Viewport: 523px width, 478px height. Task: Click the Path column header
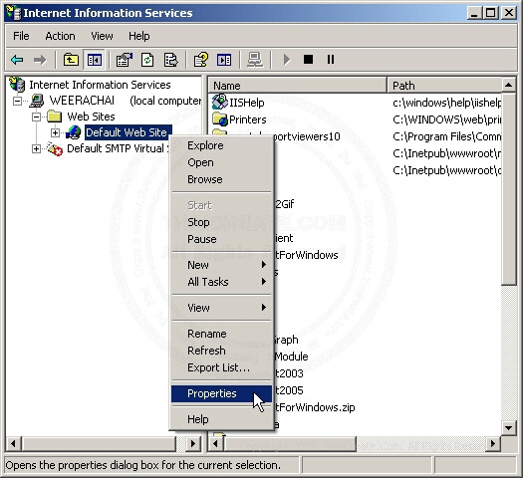coord(444,86)
